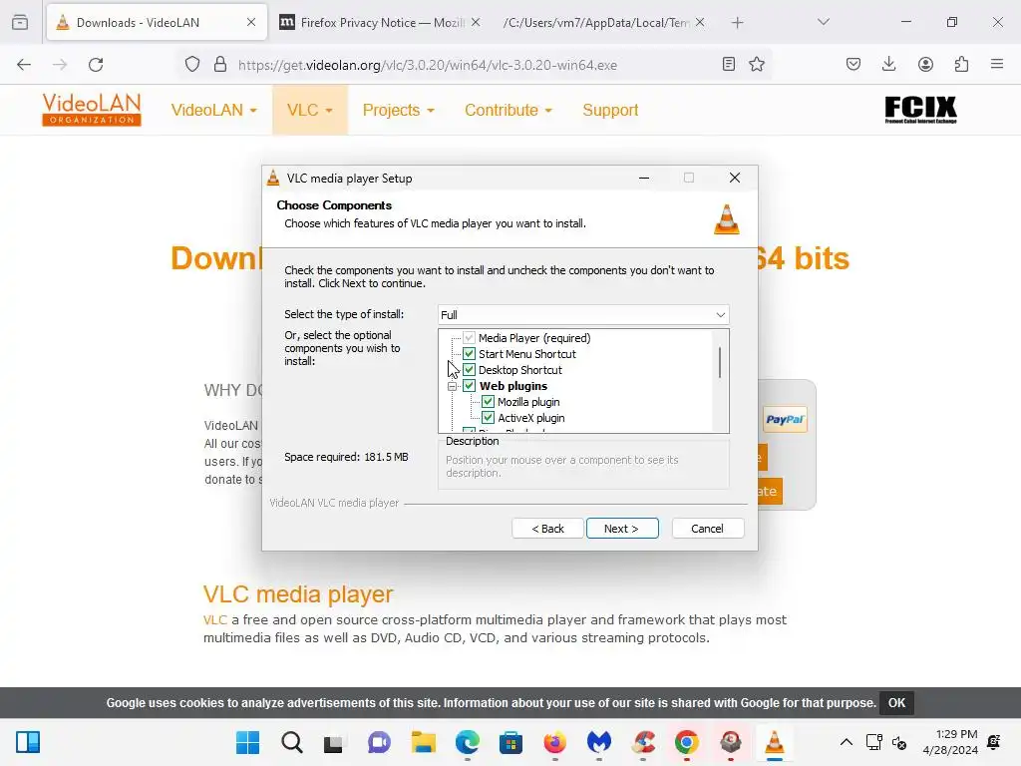Click Next in VLC Setup
Screen dimensions: 1021x766
[622, 529]
